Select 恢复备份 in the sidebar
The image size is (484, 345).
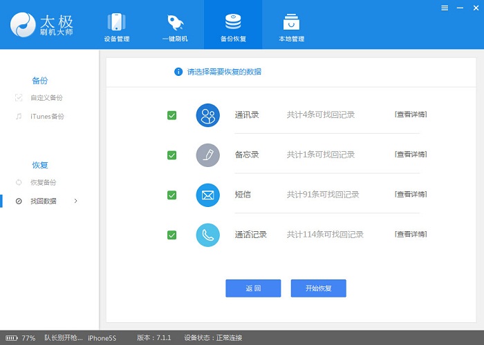click(x=43, y=182)
